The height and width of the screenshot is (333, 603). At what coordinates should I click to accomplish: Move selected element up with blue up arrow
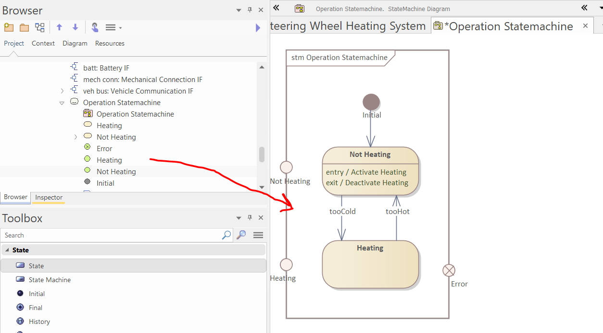(x=59, y=27)
